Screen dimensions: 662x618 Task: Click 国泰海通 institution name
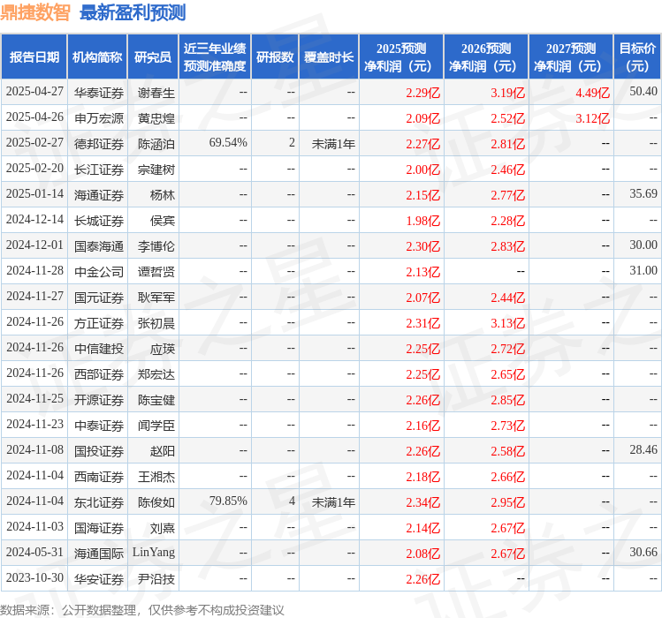pos(99,246)
